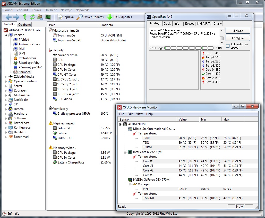This screenshot has height=218, width=265.
Task: Click the green up arrow toolbar icon
Action: coord(25,17)
